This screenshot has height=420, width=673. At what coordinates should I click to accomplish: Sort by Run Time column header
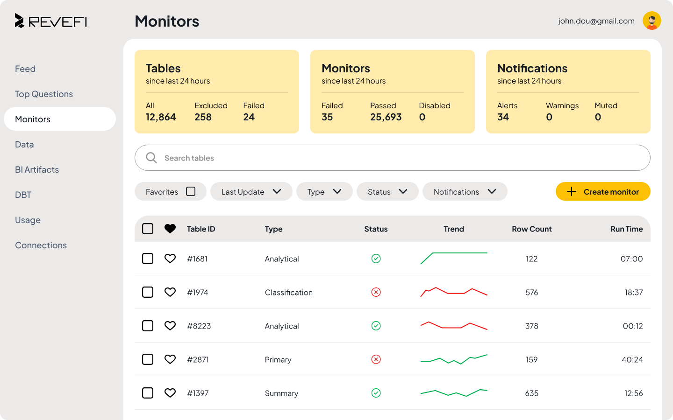point(627,229)
